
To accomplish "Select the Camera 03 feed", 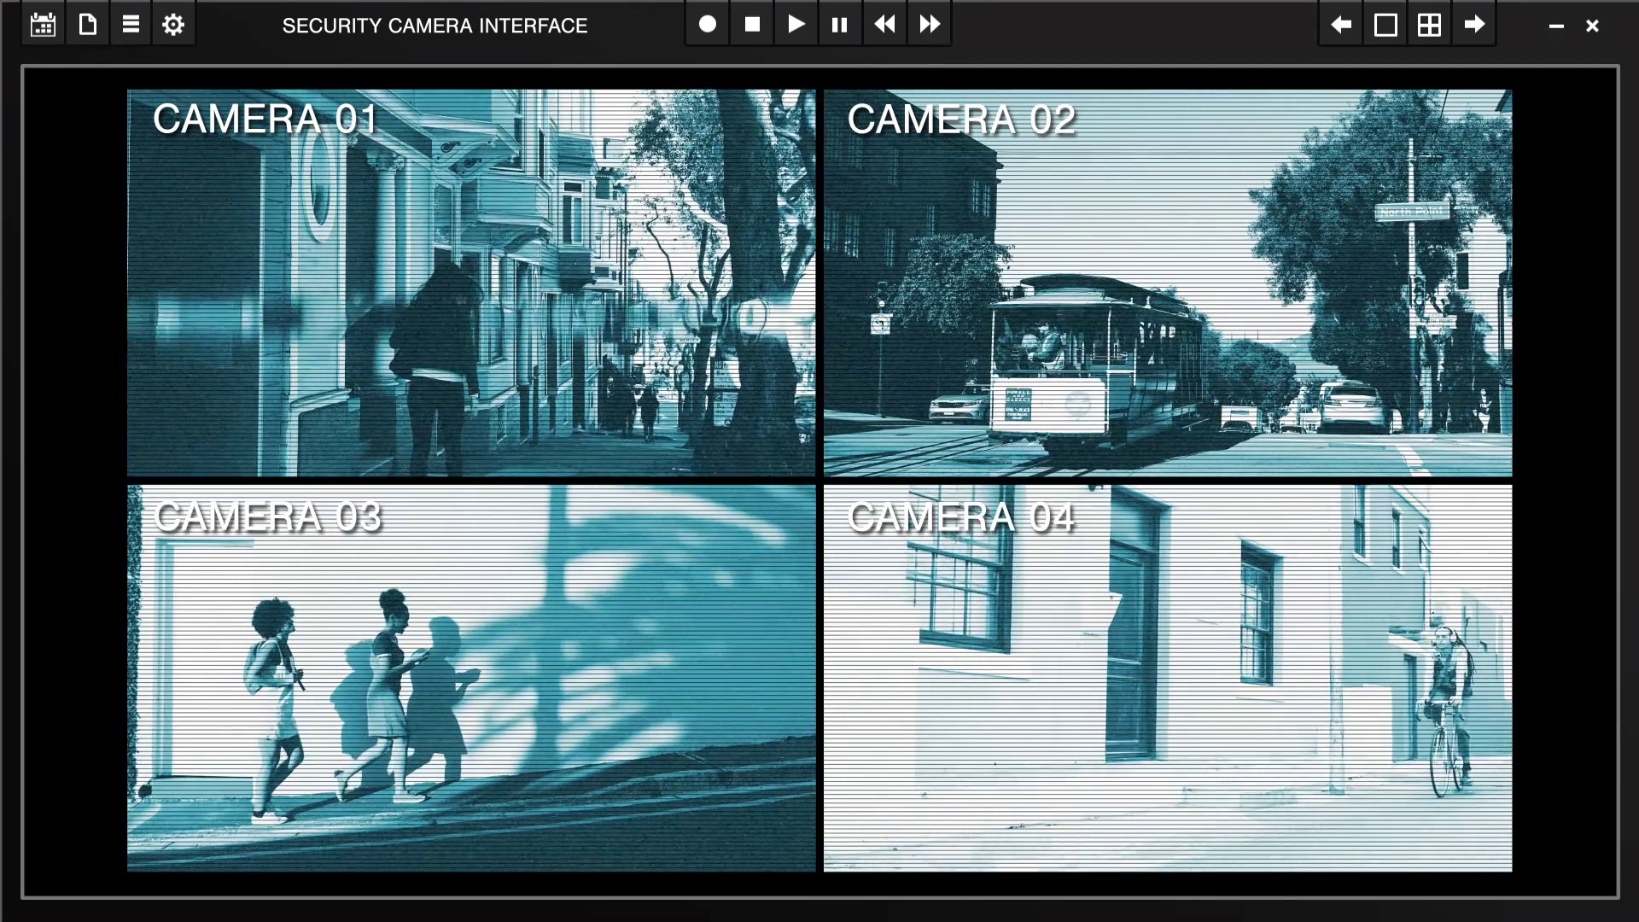I will point(471,678).
